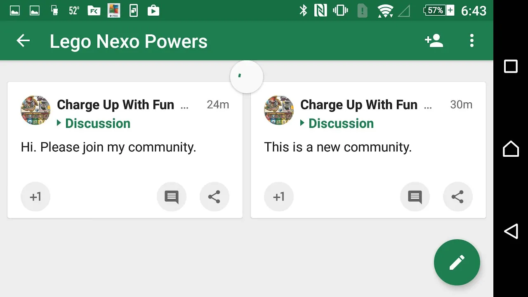This screenshot has height=297, width=528.
Task: Tap the Android back triangle button
Action: [511, 231]
